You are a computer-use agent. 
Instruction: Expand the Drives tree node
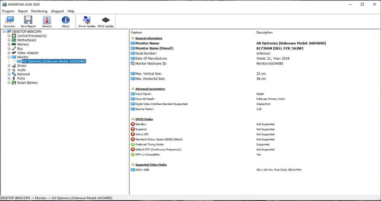(x=9, y=66)
